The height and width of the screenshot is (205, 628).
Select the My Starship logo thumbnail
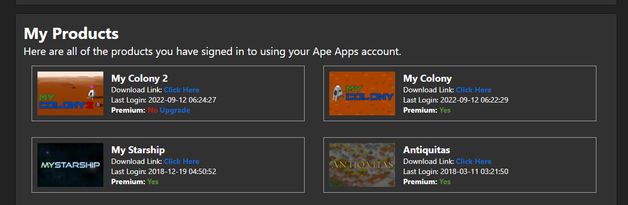pyautogui.click(x=70, y=165)
